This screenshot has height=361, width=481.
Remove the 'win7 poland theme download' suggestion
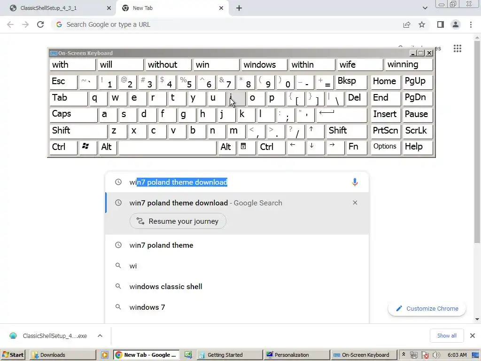(x=355, y=203)
